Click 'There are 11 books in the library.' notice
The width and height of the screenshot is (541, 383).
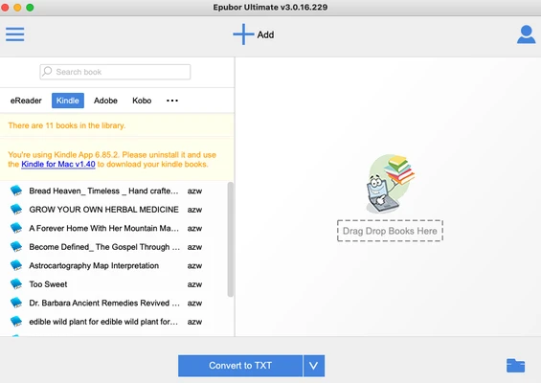(x=67, y=125)
